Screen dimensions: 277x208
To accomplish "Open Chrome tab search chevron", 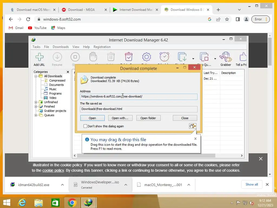I will coord(239,10).
